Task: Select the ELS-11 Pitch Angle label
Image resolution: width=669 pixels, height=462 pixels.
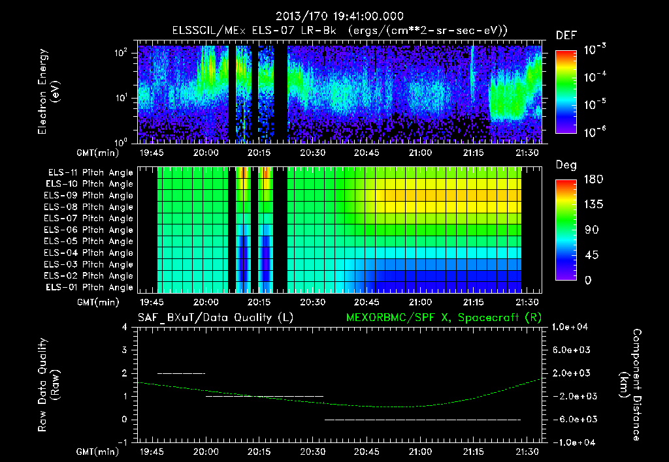Action: (x=90, y=173)
